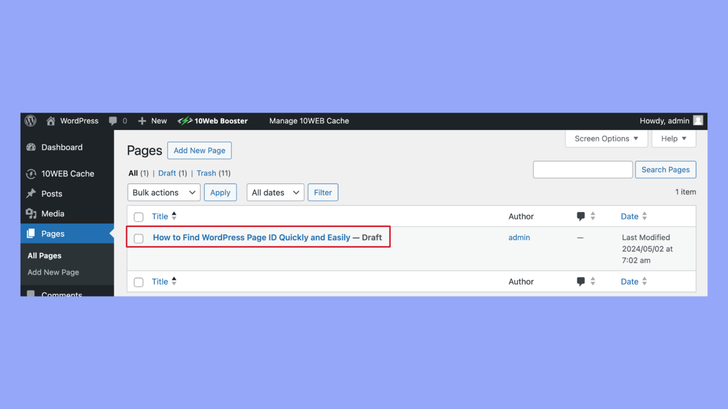Check the checkbox beside the draft page
The height and width of the screenshot is (409, 728).
coord(138,239)
